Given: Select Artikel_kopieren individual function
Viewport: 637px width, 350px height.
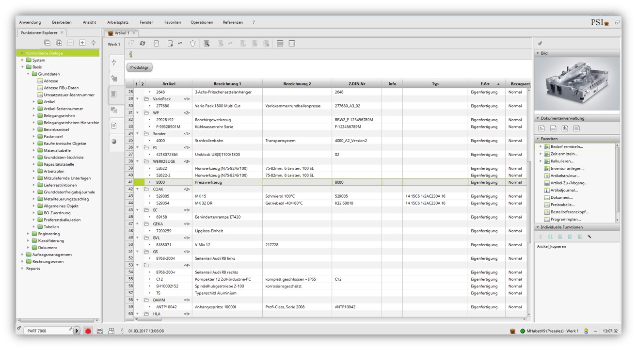Looking at the screenshot, I should pyautogui.click(x=551, y=246).
